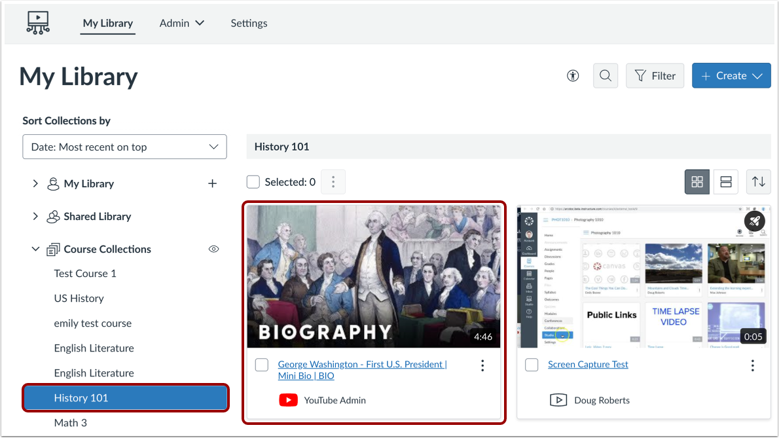Open the Canvas Studio home logo
This screenshot has width=779, height=438.
37,22
